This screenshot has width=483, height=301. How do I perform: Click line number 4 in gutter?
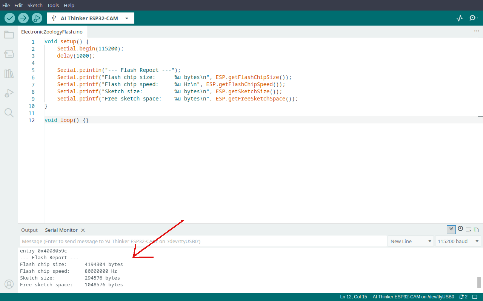point(33,63)
